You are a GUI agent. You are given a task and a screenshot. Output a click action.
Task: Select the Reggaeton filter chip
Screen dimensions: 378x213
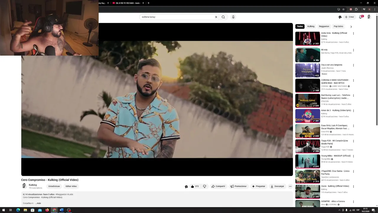click(324, 26)
